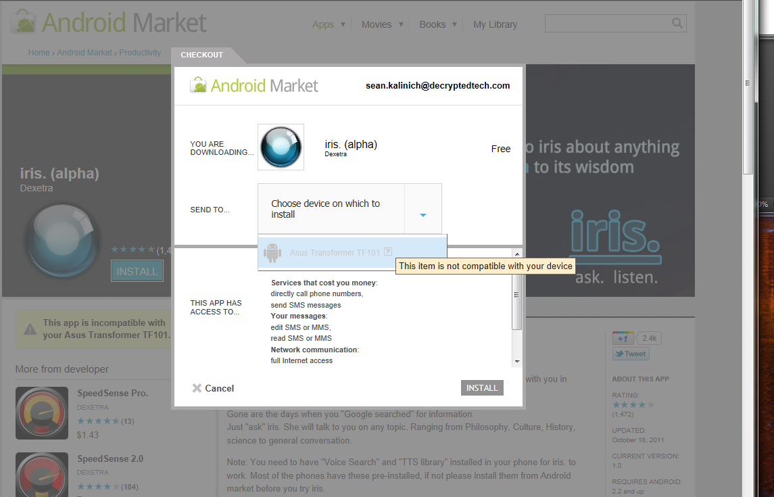Click the help icon beside Asus Transformer TF101
The height and width of the screenshot is (497, 774).
(x=388, y=252)
